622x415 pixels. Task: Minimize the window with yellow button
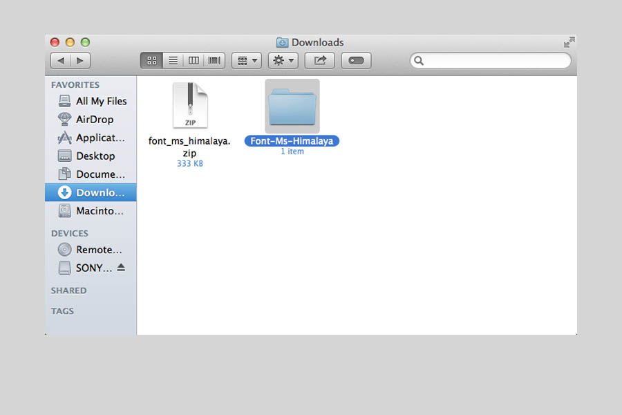coord(70,42)
